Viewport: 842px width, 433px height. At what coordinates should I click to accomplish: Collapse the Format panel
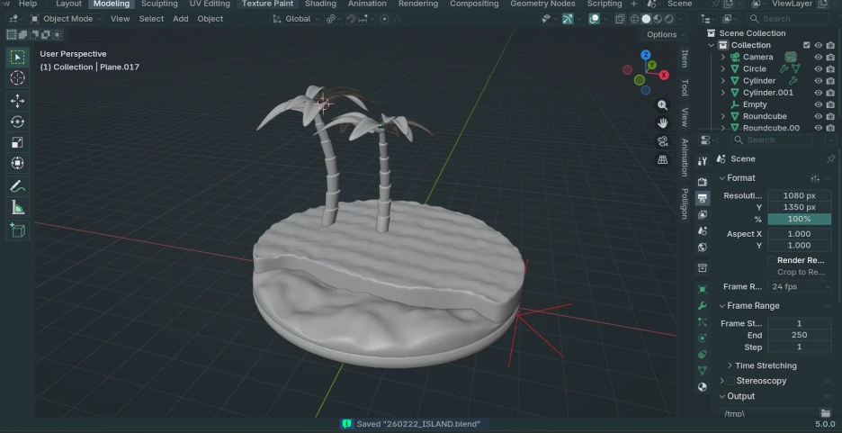[x=722, y=178]
